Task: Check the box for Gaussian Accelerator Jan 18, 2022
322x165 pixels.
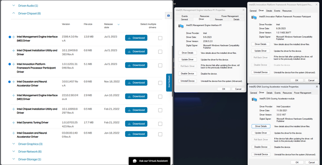Action: click(160, 134)
